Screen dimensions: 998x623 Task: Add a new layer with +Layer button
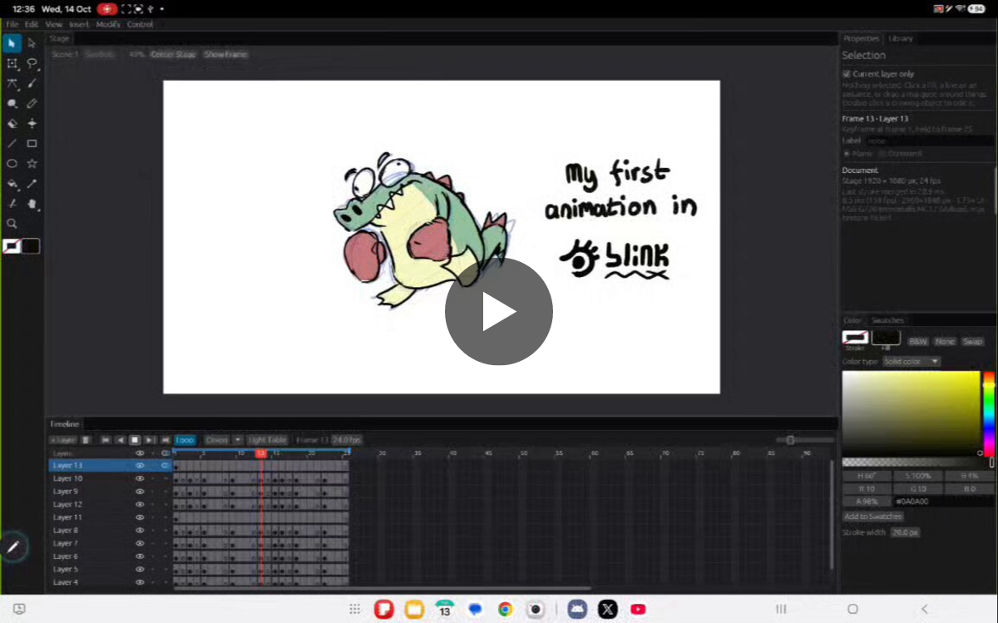click(x=62, y=439)
